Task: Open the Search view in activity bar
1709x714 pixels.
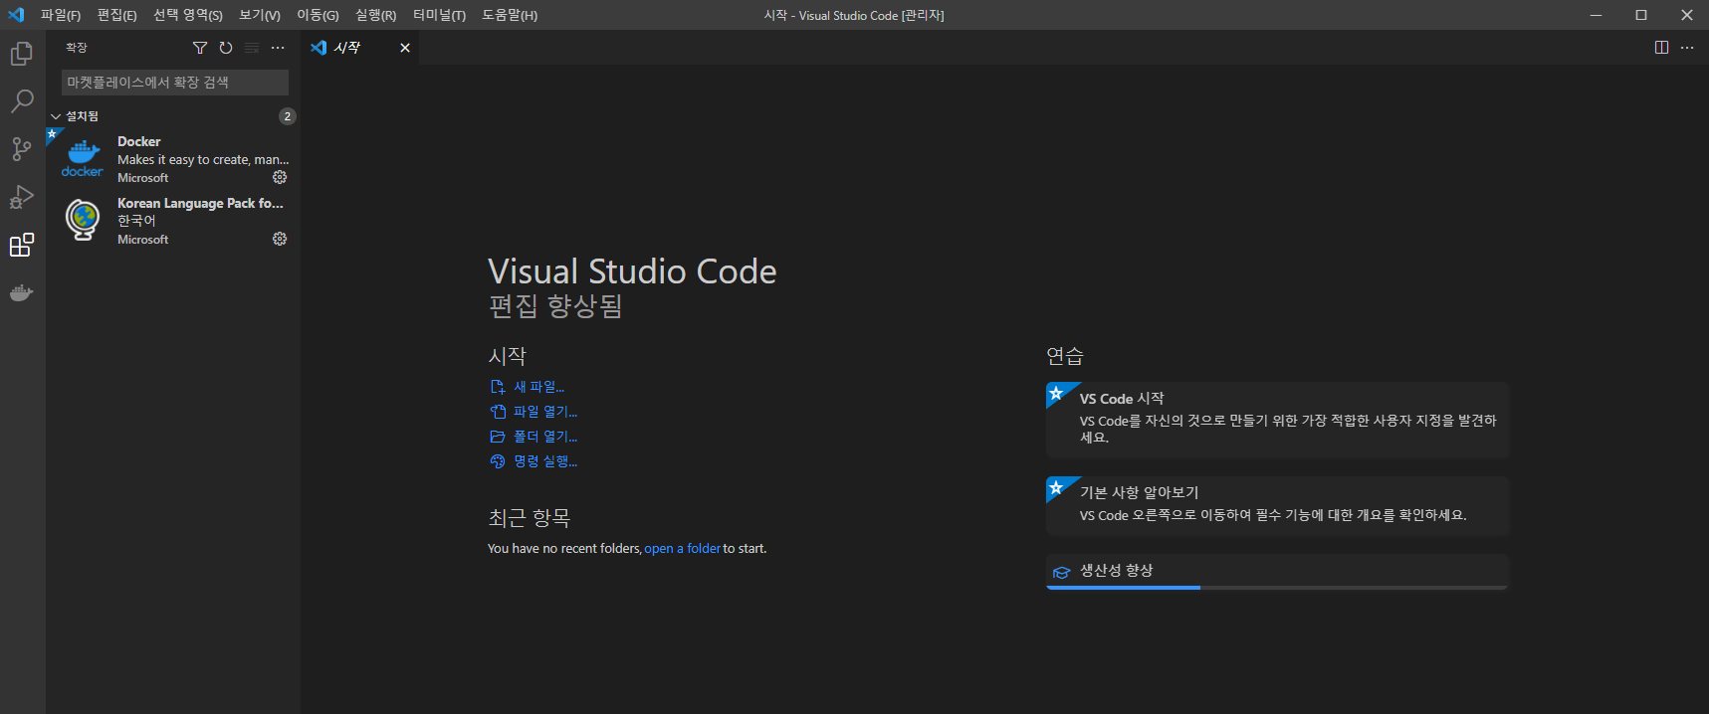Action: click(x=22, y=101)
